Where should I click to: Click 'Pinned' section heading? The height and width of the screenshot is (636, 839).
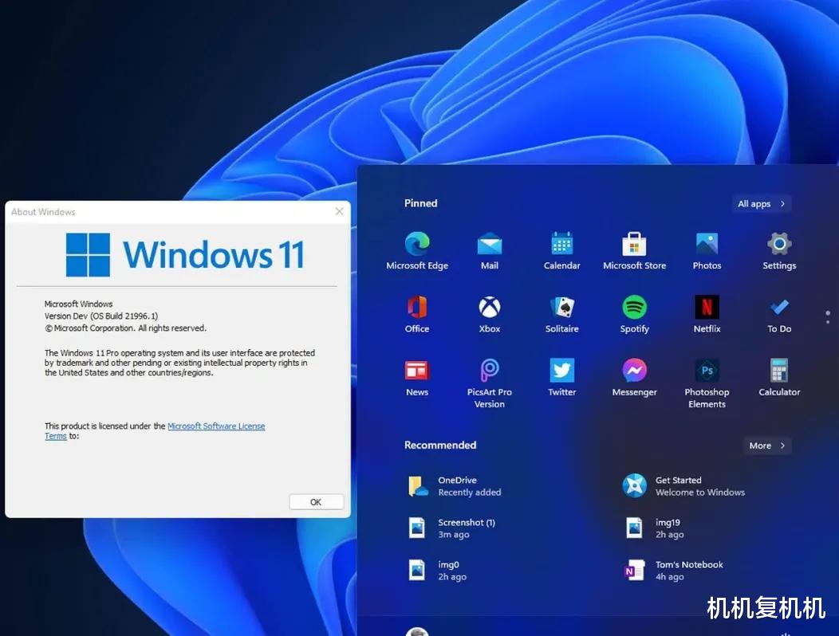[x=420, y=203]
